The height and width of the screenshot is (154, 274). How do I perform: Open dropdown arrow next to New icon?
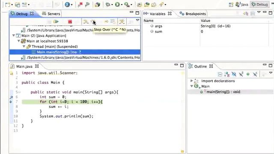(x=12, y=5)
